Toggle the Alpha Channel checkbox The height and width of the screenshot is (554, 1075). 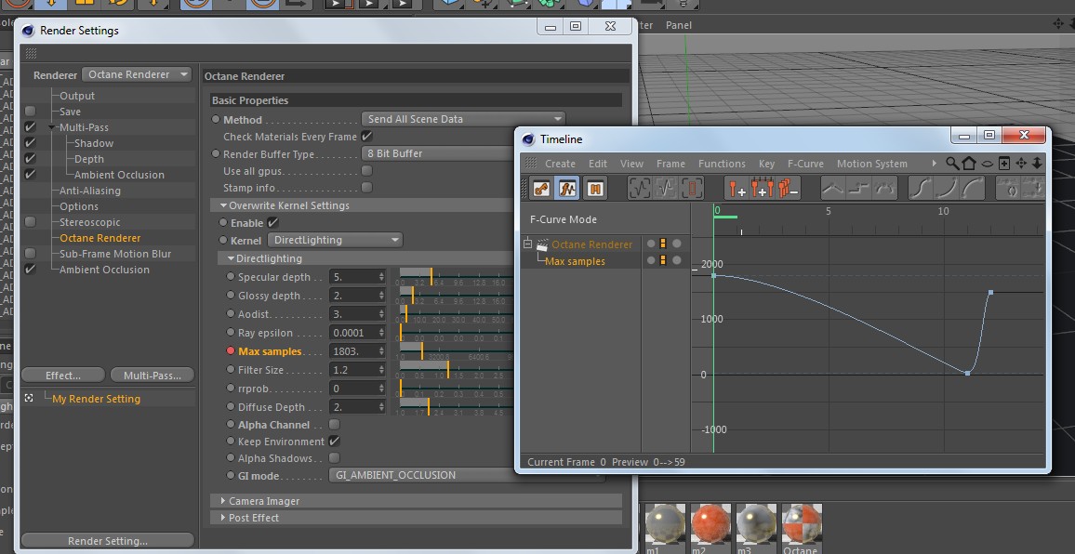[x=335, y=425]
